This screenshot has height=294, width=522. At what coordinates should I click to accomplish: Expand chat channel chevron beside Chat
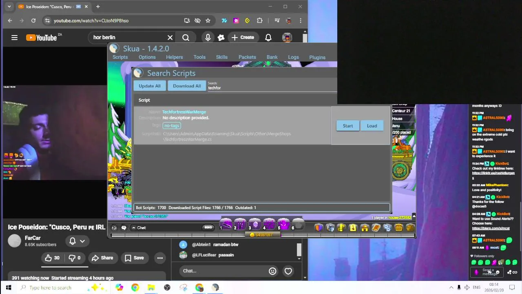[133, 228]
